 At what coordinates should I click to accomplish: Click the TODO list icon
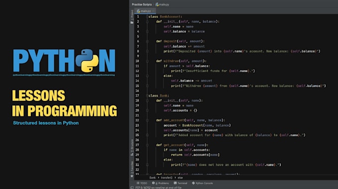pyautogui.click(x=138, y=183)
